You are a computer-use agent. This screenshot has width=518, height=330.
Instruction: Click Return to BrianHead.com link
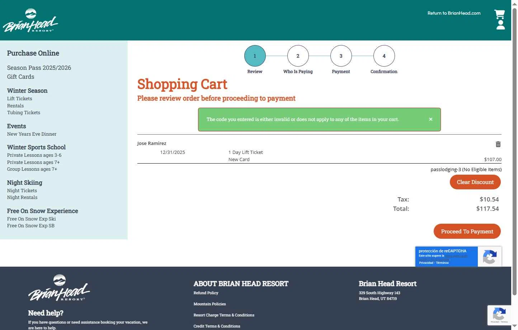(x=454, y=13)
